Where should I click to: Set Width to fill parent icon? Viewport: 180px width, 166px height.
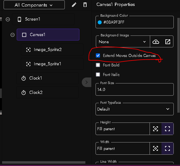167,148
